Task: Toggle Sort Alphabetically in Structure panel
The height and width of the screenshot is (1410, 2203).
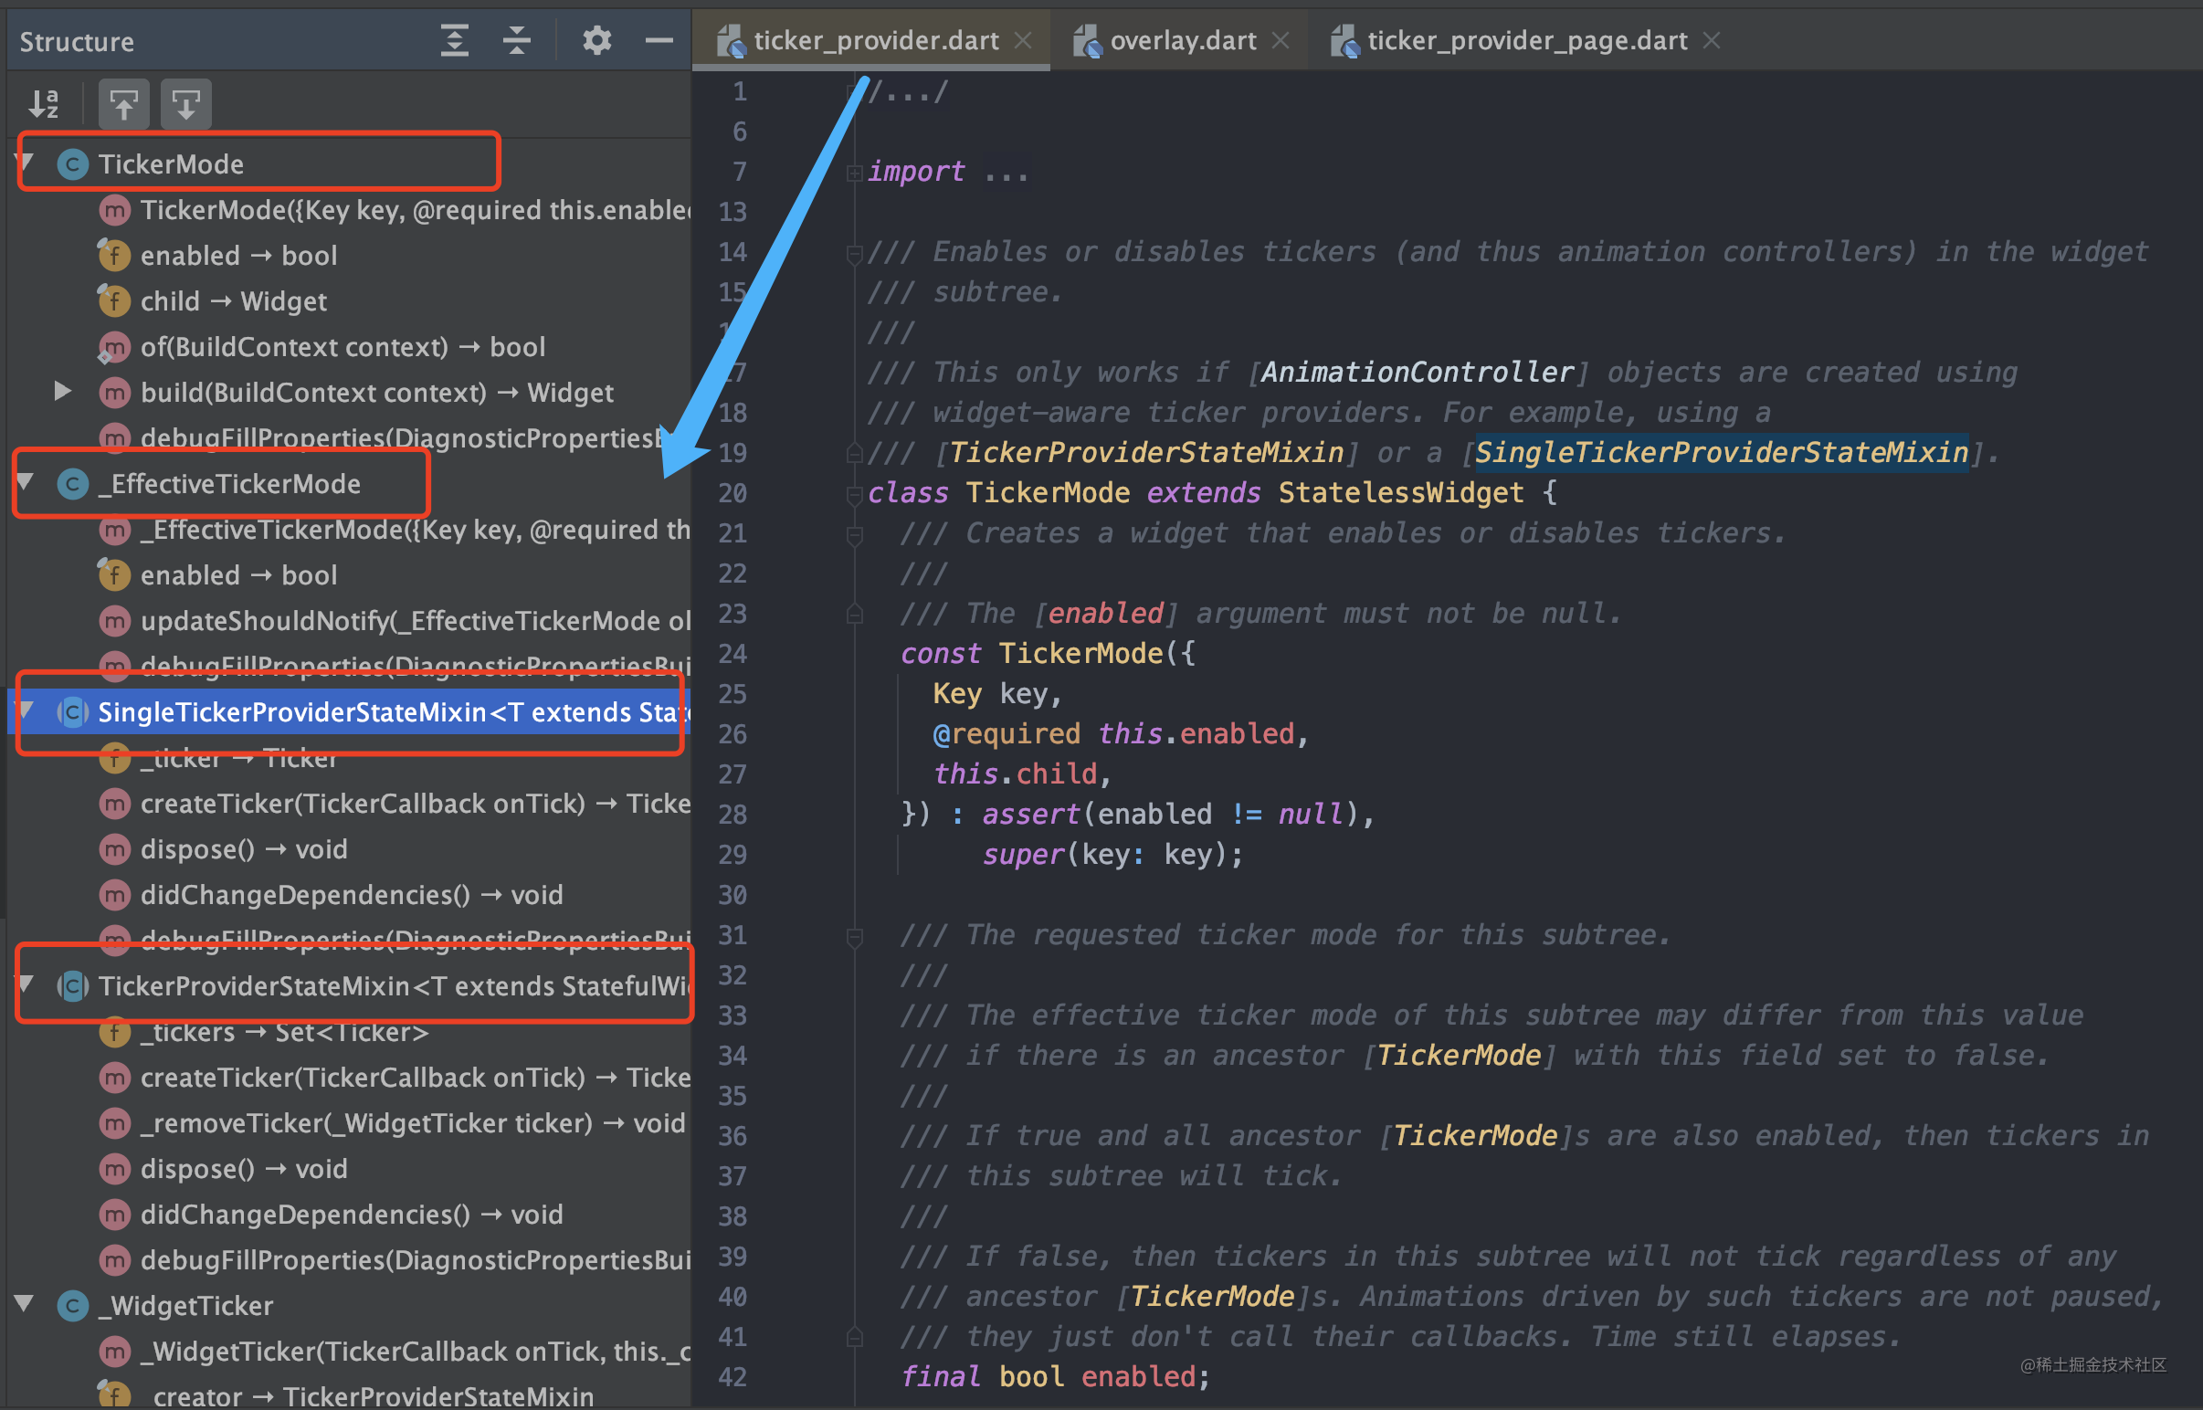Action: tap(44, 103)
